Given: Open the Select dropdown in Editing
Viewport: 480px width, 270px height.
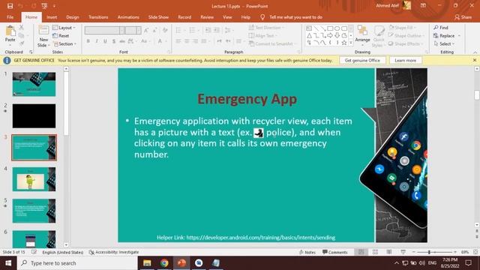Looking at the screenshot, I should [444, 44].
